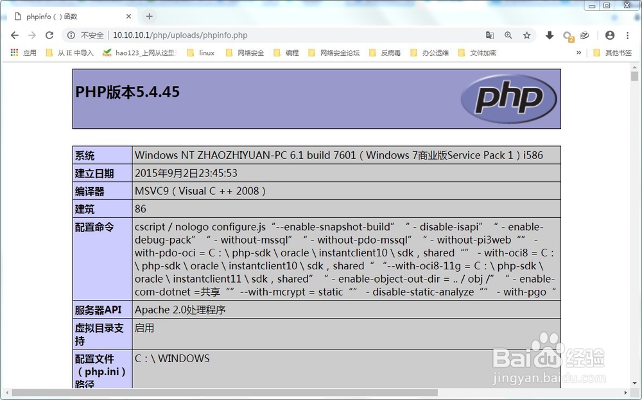This screenshot has width=642, height=400.
Task: Maximize the Chrome window
Action: pos(607,6)
